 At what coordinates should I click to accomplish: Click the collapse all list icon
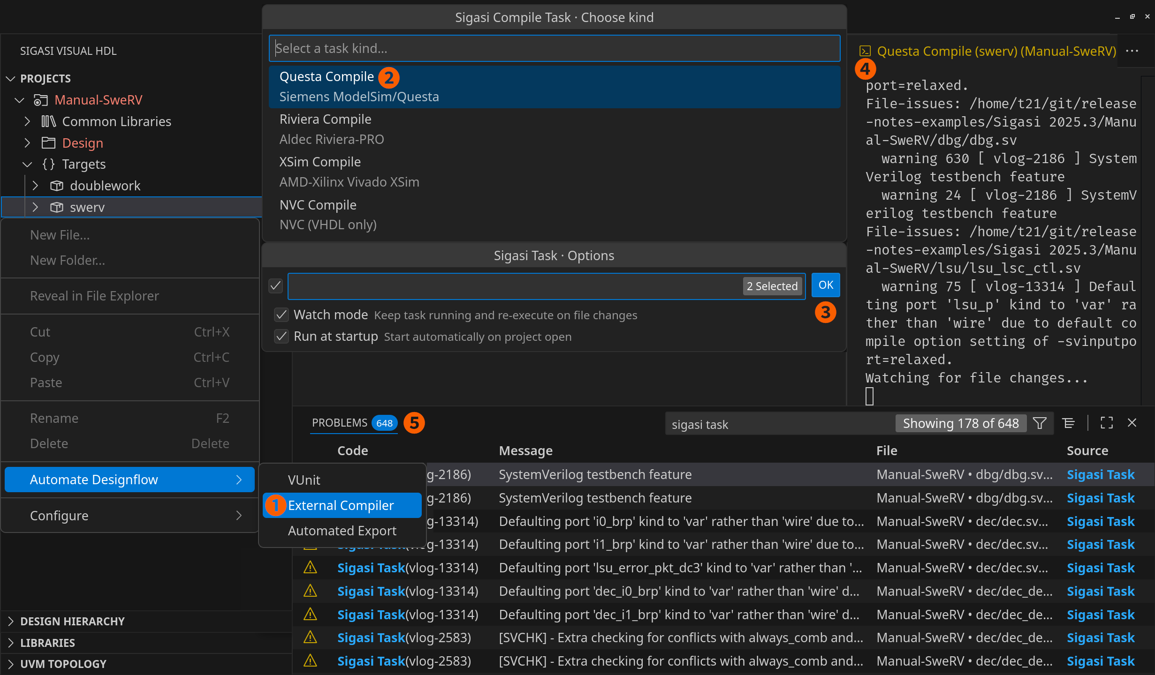(1069, 423)
